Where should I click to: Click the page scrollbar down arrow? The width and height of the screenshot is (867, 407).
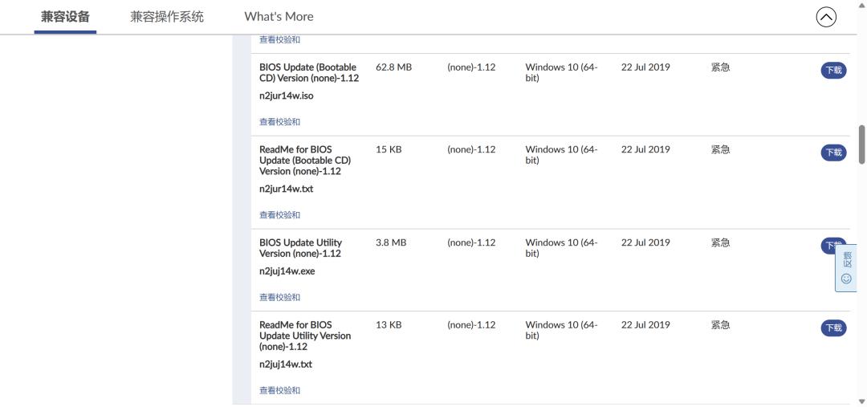pos(861,401)
